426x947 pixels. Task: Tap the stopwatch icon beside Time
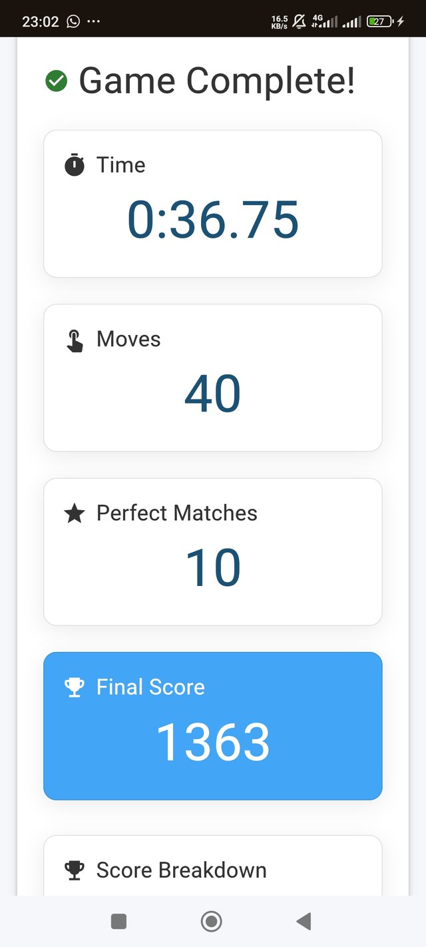click(x=75, y=164)
